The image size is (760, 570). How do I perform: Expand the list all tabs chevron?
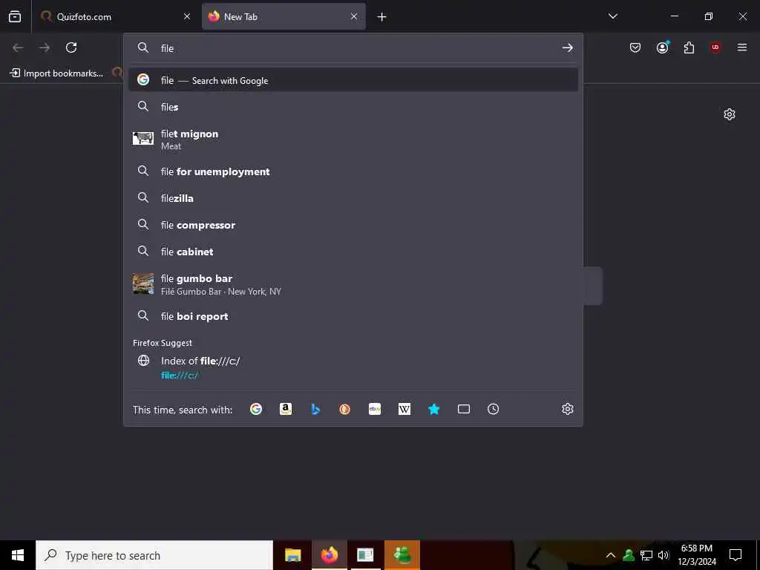point(612,17)
